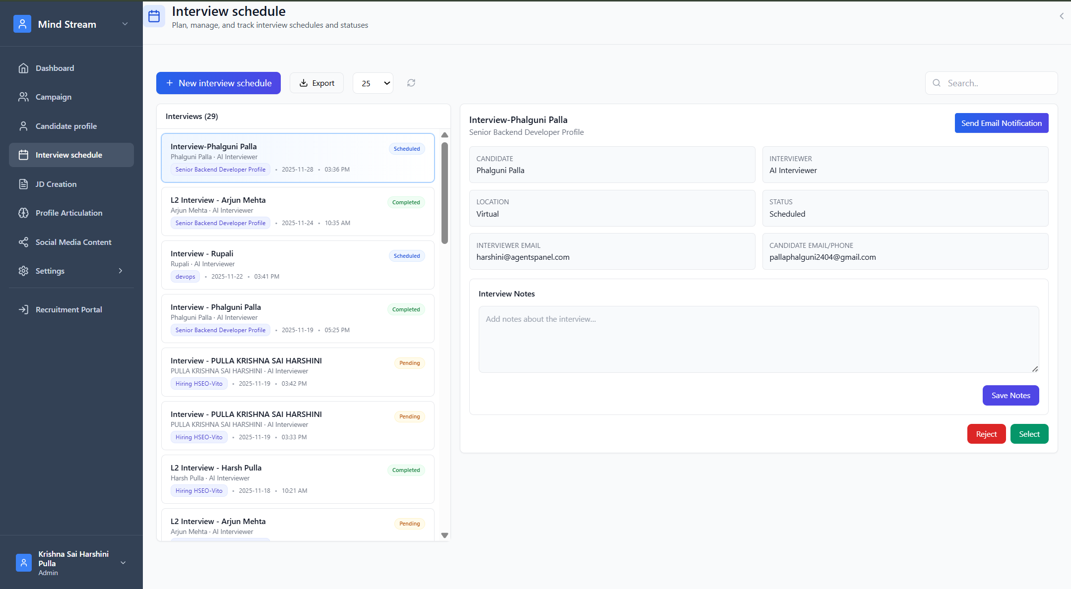Click the Interview Notes text area

click(x=758, y=339)
